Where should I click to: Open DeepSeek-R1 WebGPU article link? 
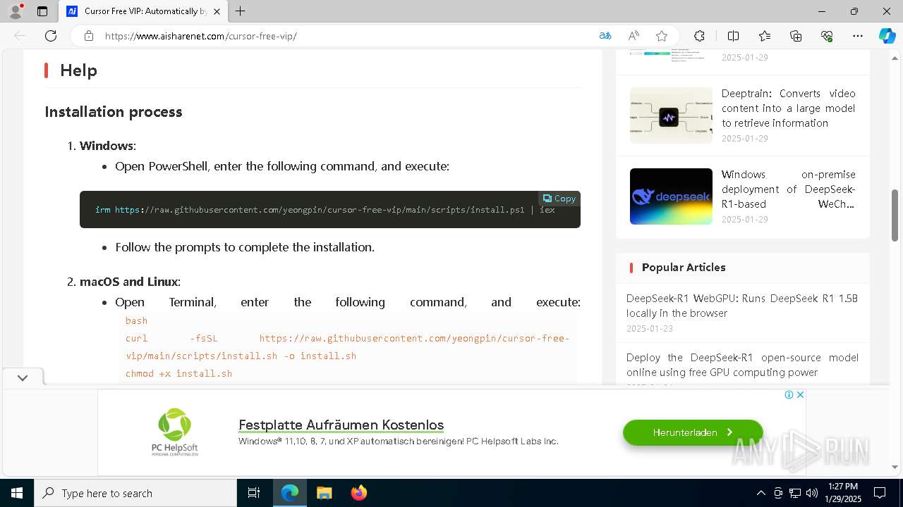pyautogui.click(x=742, y=306)
